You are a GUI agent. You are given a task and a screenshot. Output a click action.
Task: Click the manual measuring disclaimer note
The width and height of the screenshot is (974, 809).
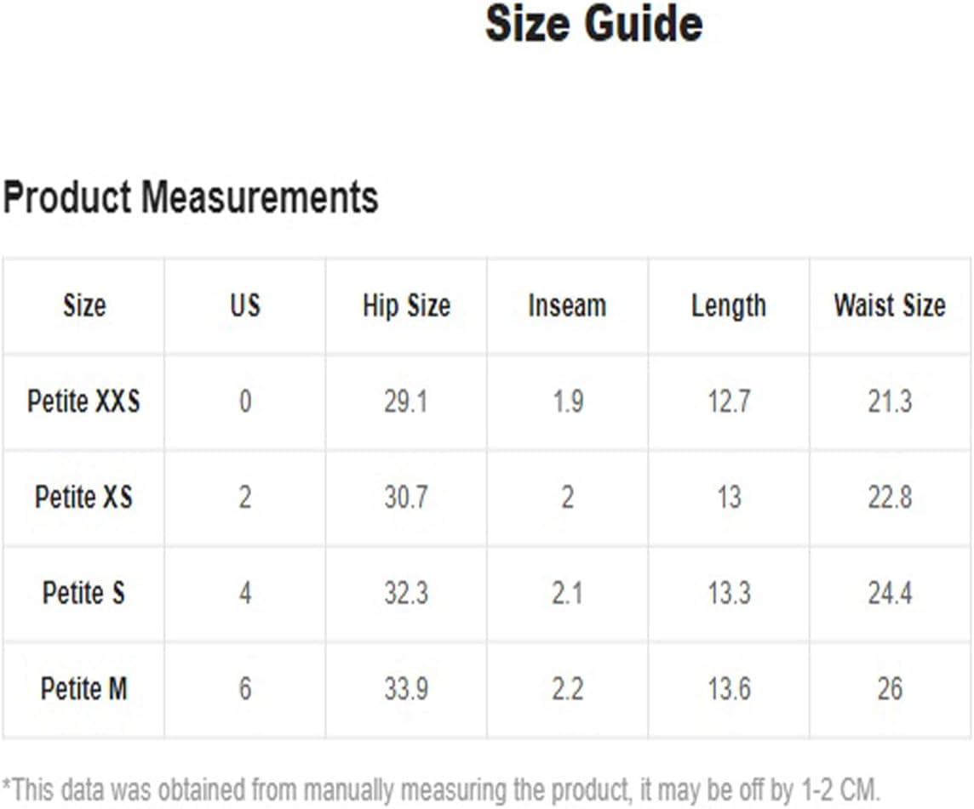[441, 790]
